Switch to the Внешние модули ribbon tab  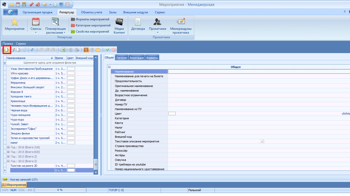click(135, 12)
